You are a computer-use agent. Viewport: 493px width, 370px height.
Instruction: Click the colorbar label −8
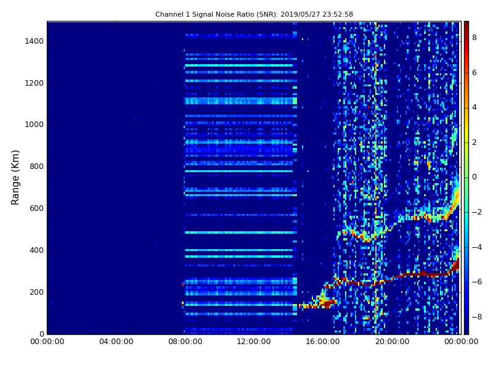click(x=477, y=317)
